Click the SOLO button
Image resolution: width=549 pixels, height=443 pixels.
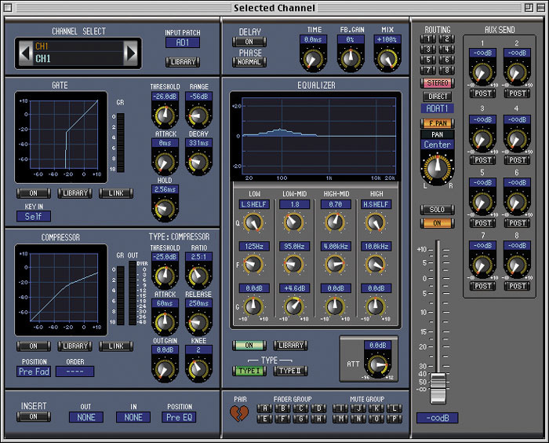click(x=438, y=210)
